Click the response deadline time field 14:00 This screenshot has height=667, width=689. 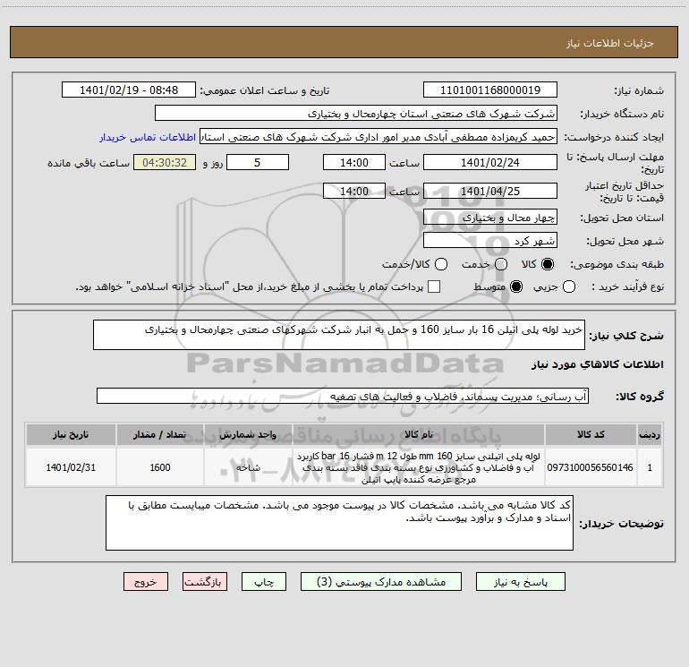354,162
